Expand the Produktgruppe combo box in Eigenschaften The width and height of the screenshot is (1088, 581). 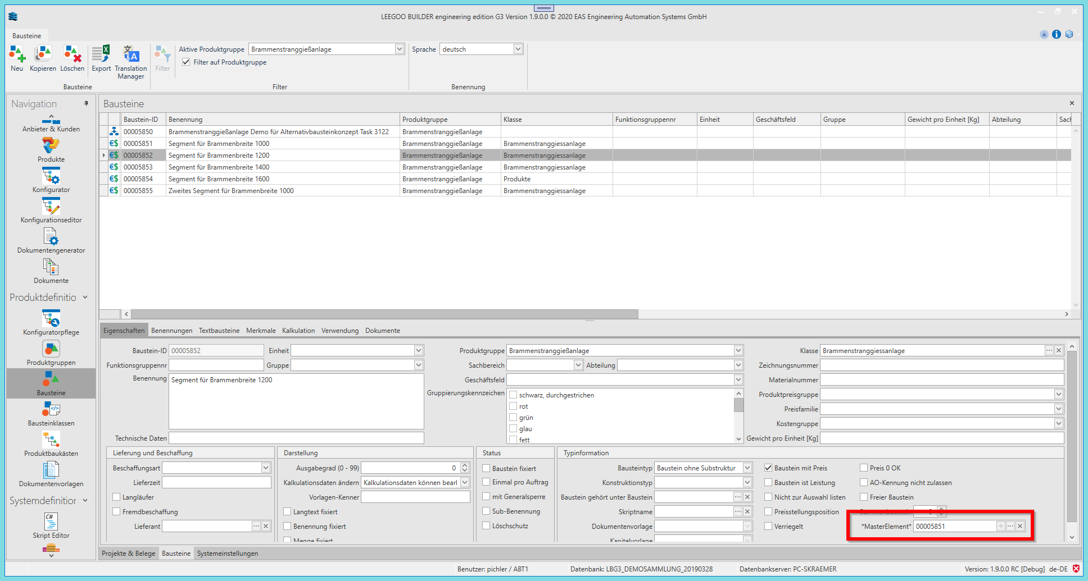tap(738, 350)
